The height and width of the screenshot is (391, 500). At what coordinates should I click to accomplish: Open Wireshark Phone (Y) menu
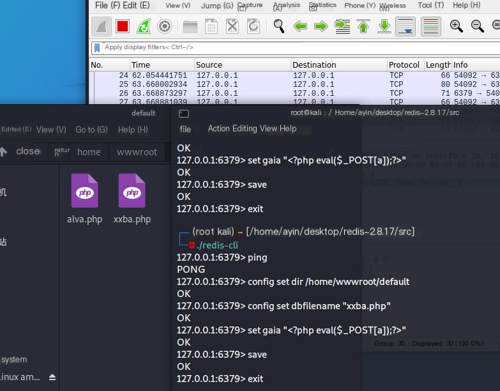[360, 5]
